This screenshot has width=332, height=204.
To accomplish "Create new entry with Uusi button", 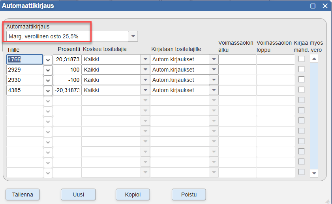I will tap(78, 195).
